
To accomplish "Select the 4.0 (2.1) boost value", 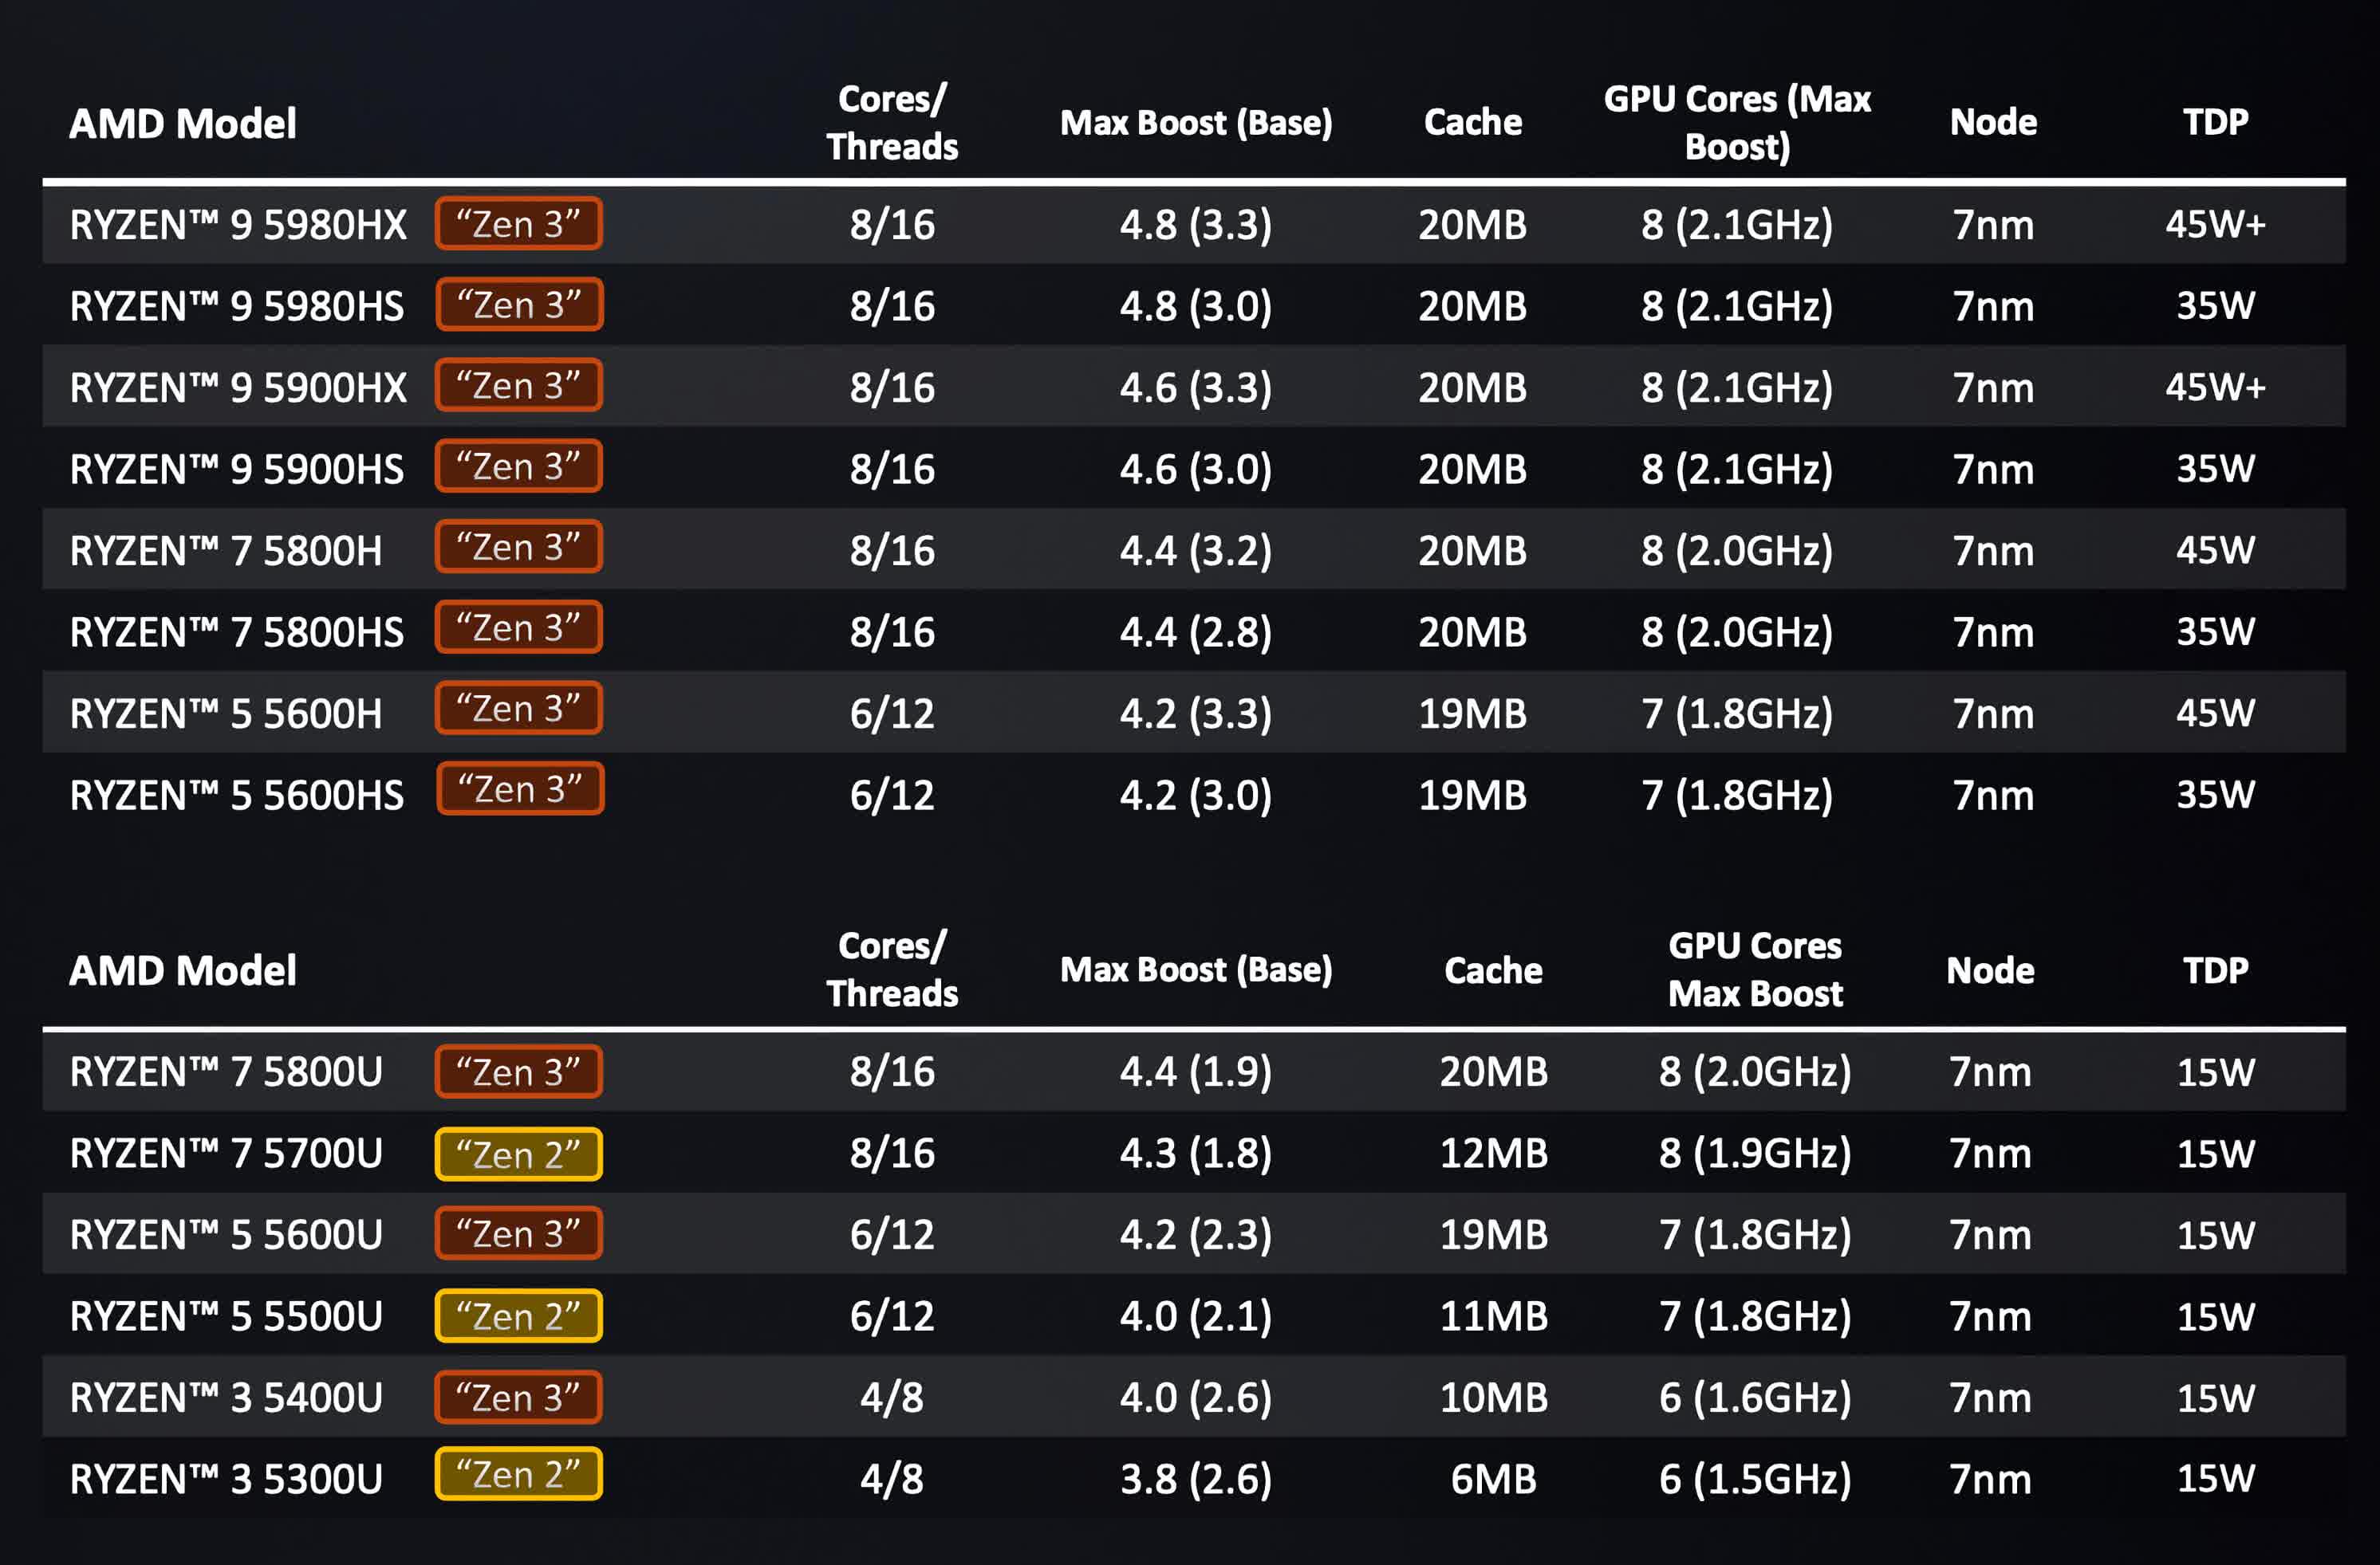I will click(1196, 1318).
